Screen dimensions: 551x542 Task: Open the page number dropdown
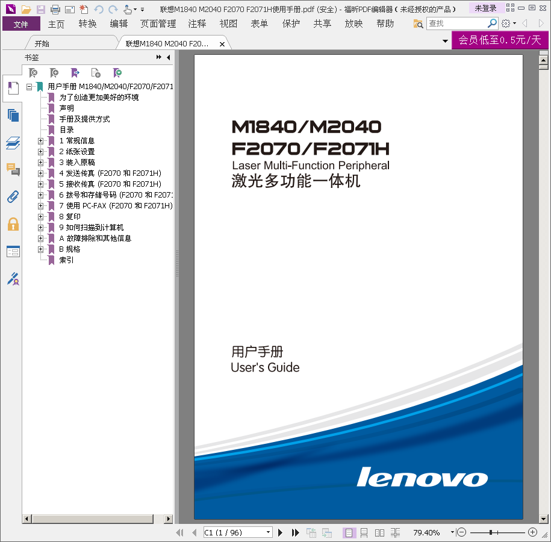click(268, 532)
